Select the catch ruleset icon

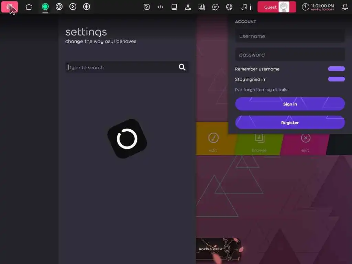click(73, 7)
